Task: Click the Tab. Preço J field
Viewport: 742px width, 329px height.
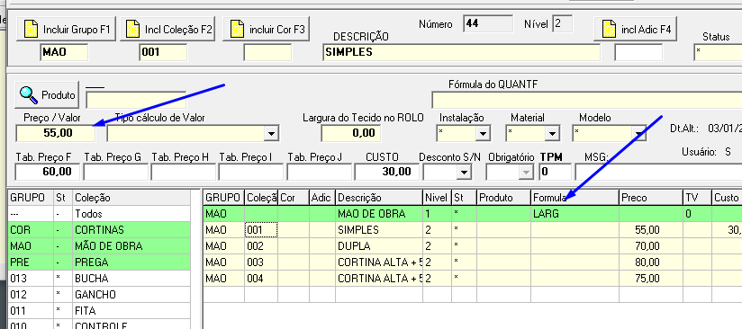Action: click(319, 172)
